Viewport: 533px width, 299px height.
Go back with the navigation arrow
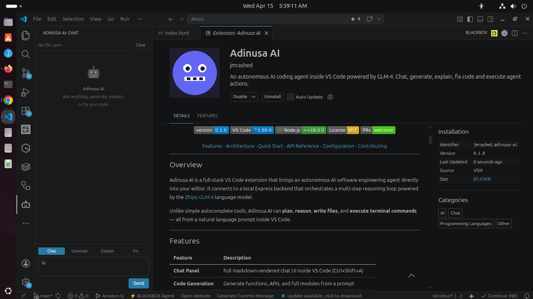coord(171,19)
